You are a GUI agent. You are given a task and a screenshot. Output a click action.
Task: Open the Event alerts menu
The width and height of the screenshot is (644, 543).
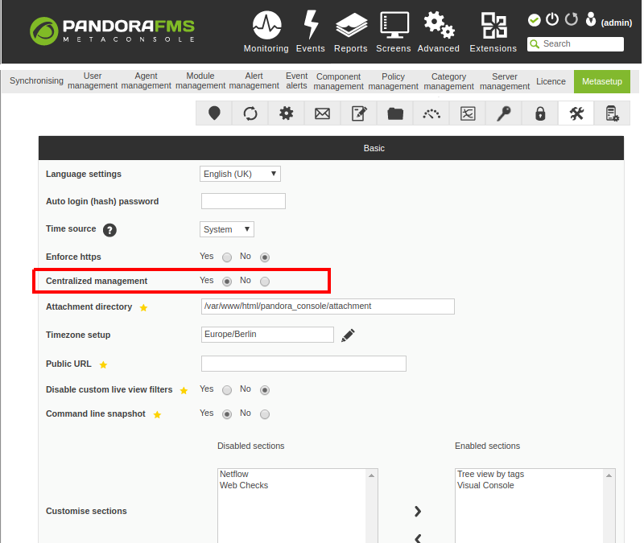point(296,81)
